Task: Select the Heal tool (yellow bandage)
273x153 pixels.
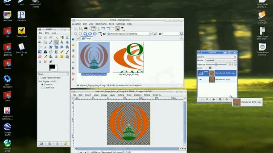Action: tap(61, 57)
